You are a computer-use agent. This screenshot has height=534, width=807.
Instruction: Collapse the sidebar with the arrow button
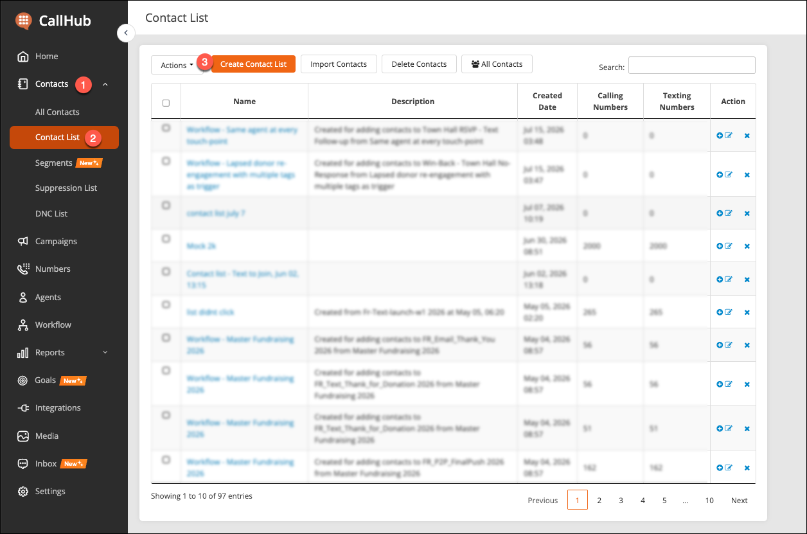click(126, 33)
